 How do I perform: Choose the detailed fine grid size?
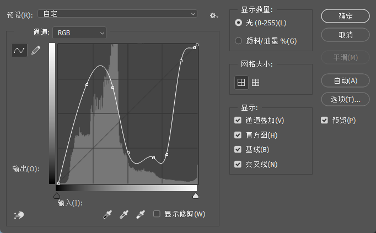pyautogui.click(x=255, y=83)
